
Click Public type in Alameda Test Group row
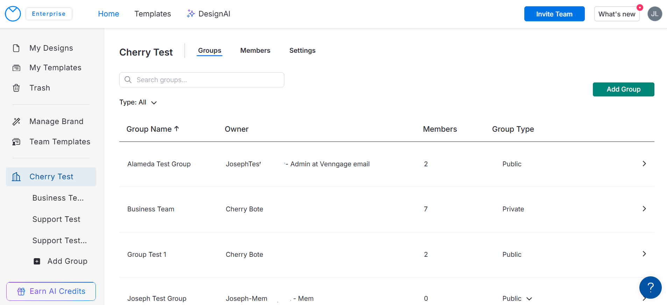(512, 164)
